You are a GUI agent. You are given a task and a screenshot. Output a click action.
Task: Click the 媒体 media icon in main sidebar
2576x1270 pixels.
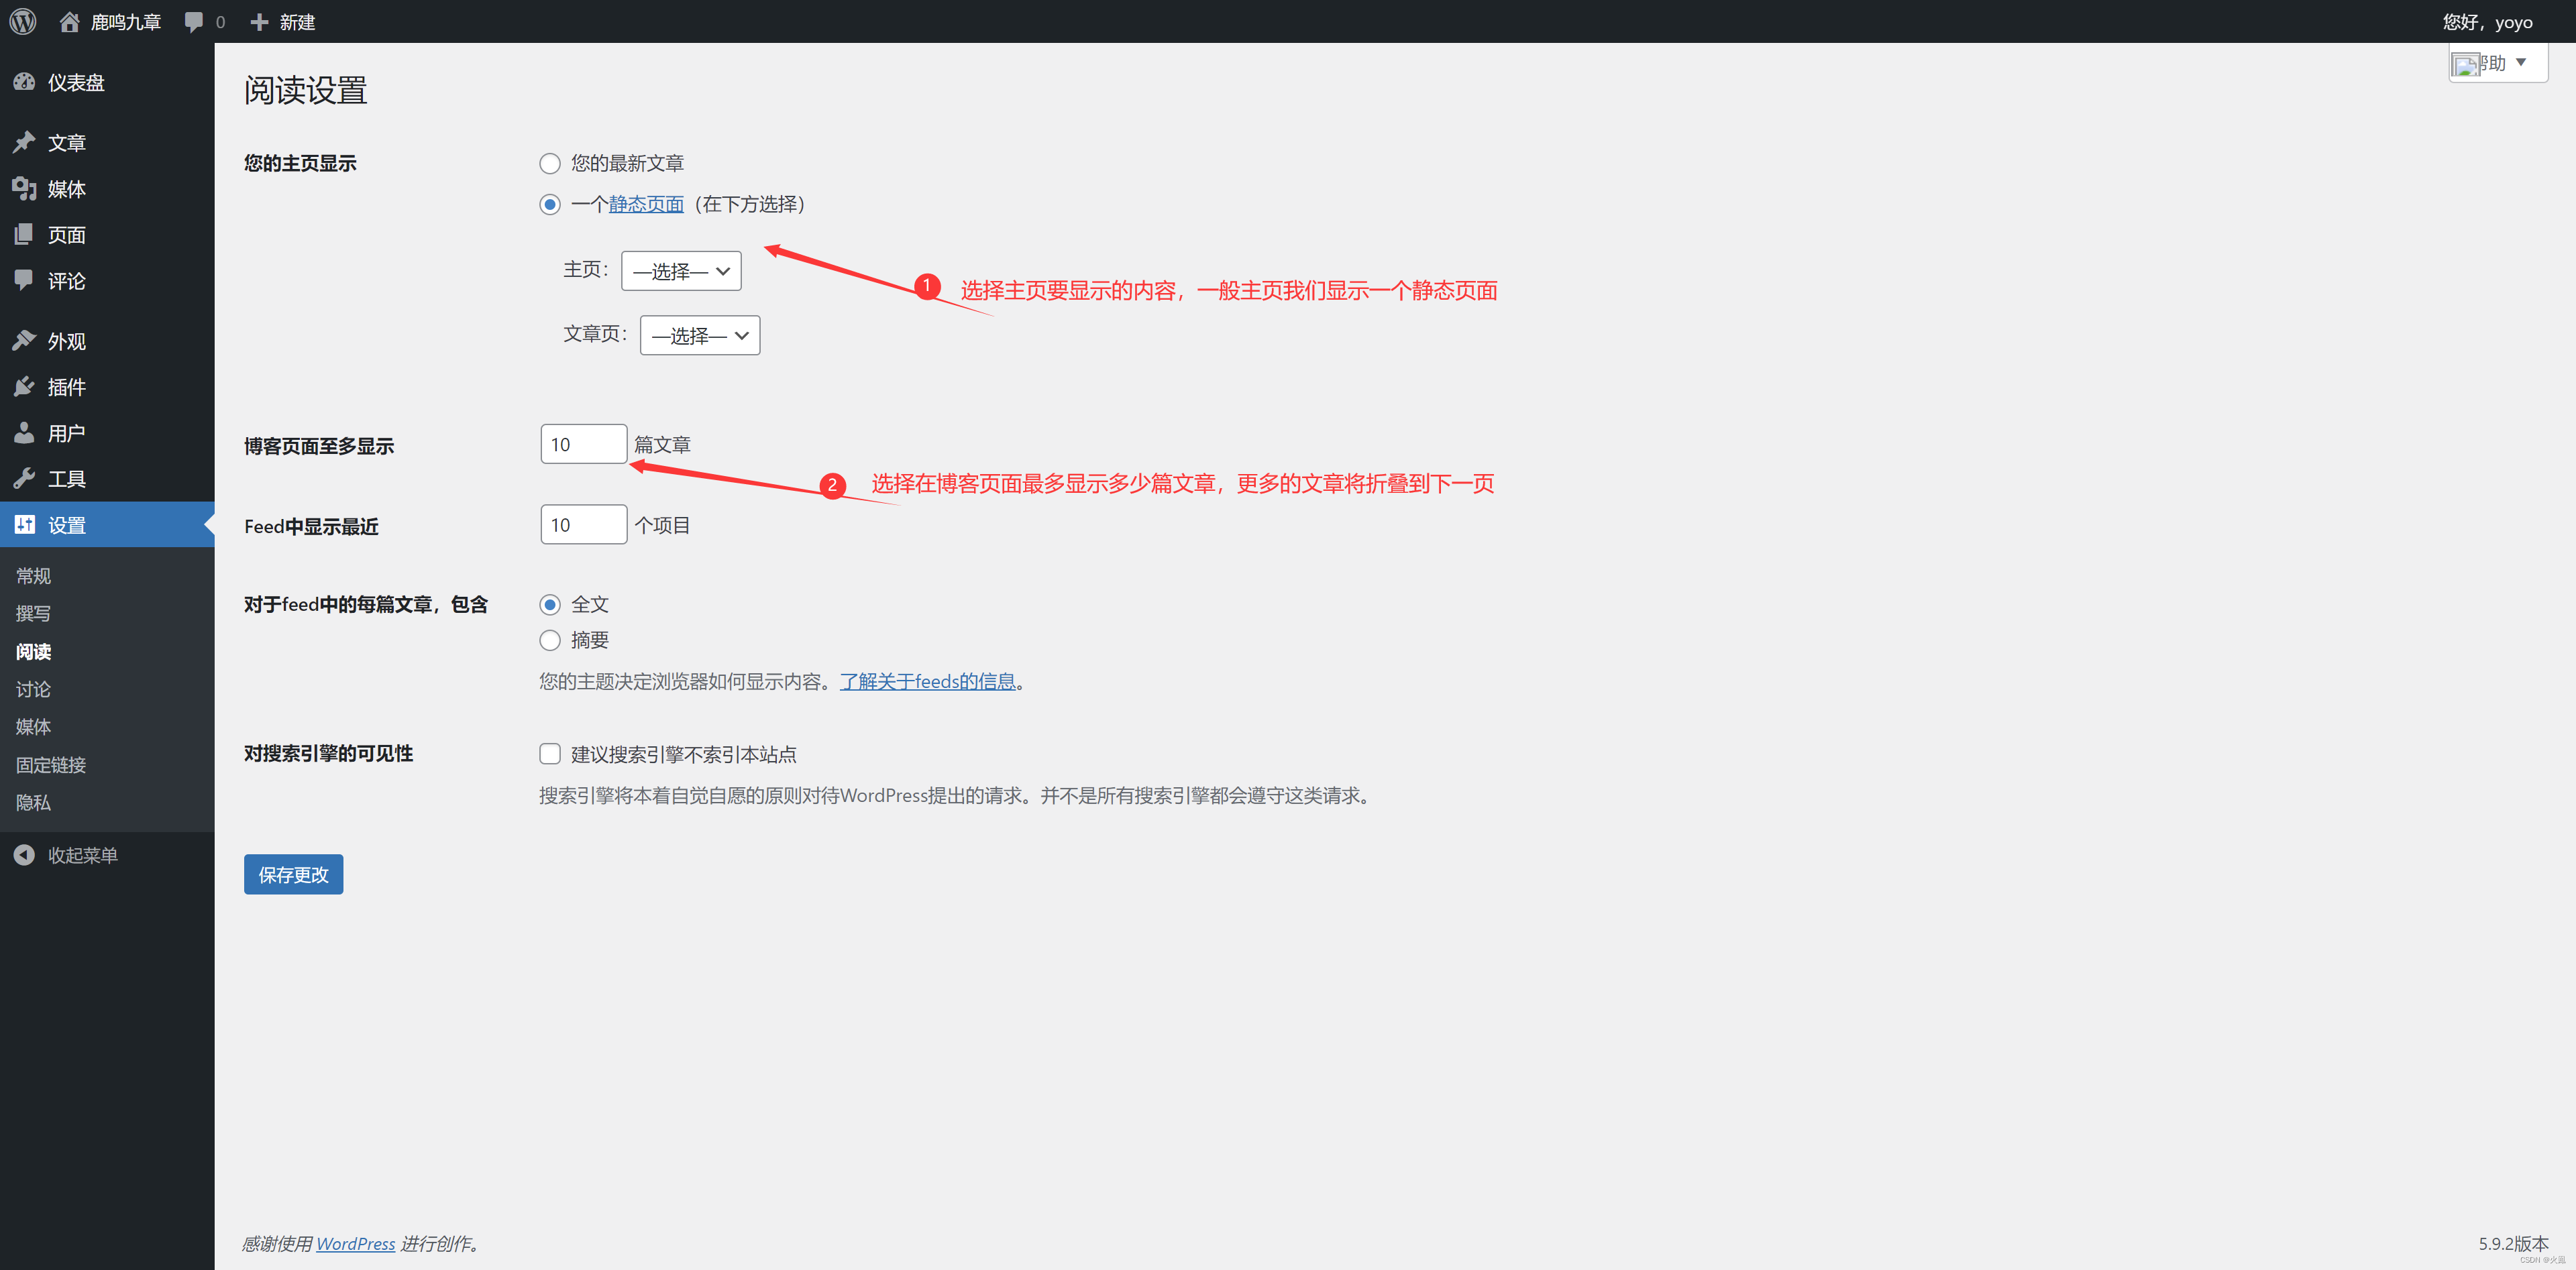24,188
